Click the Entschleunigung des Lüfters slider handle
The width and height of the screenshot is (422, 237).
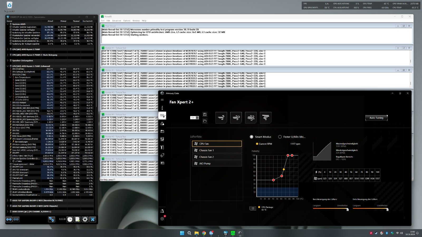pyautogui.click(x=387, y=209)
